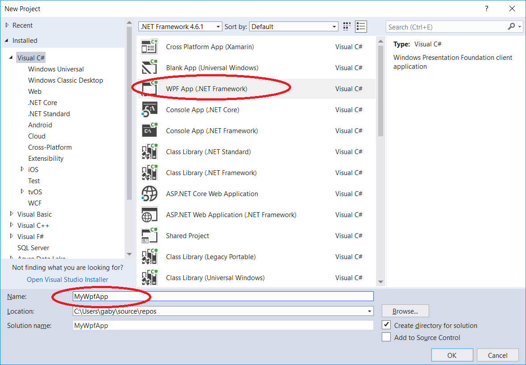Click the template list scroll-up arrow
Screen dimensions: 526x365
coord(380,41)
